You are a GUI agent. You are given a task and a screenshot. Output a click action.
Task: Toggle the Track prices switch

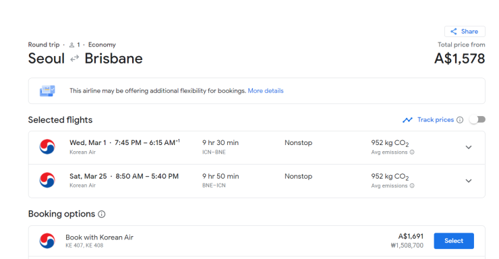pyautogui.click(x=477, y=119)
